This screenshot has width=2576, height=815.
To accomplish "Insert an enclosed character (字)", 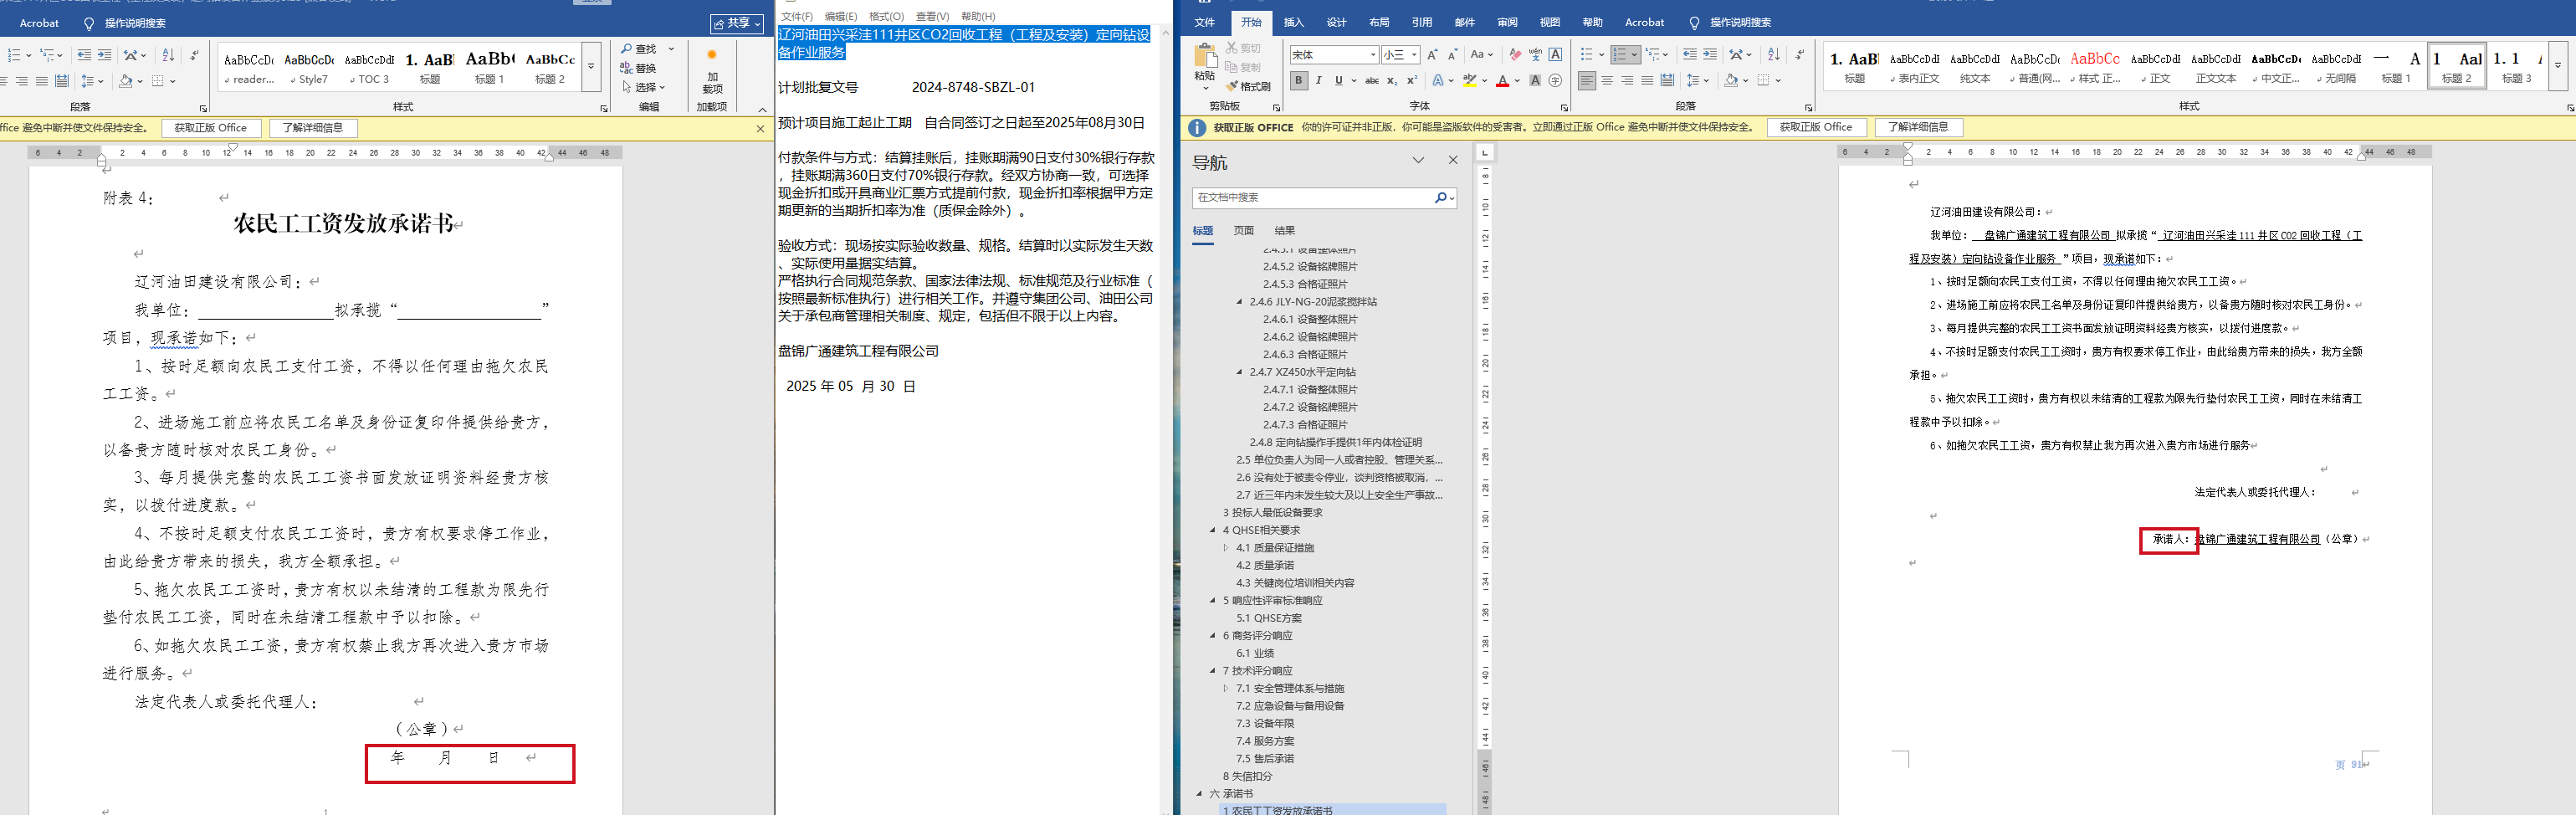I will [x=1555, y=81].
